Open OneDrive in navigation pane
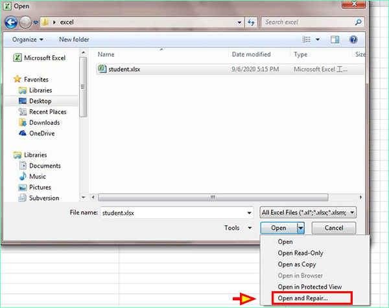389x308 pixels. [37, 133]
